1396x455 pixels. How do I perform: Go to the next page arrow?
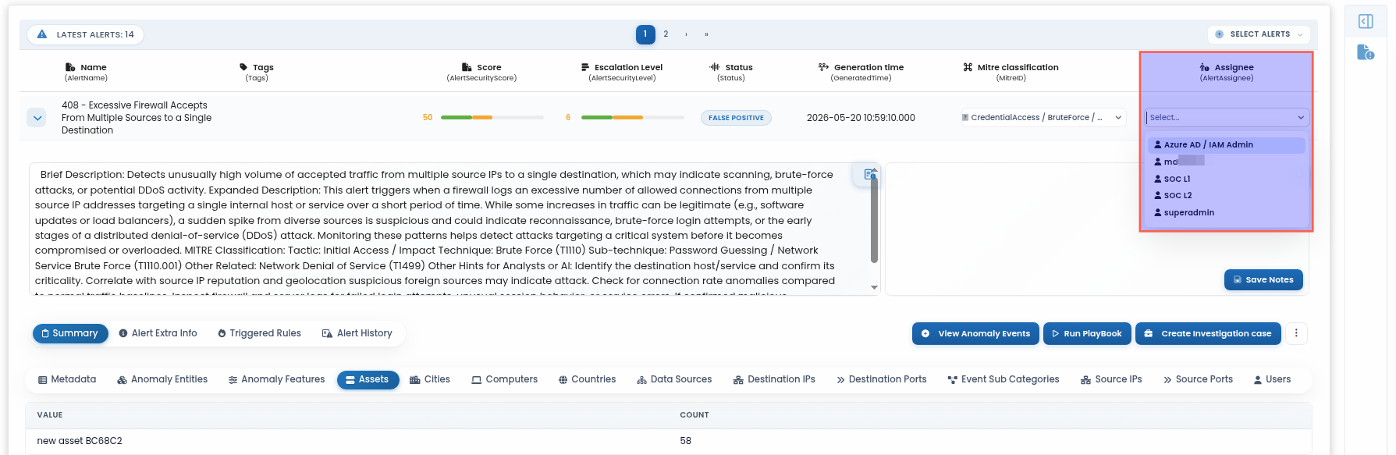tap(686, 34)
